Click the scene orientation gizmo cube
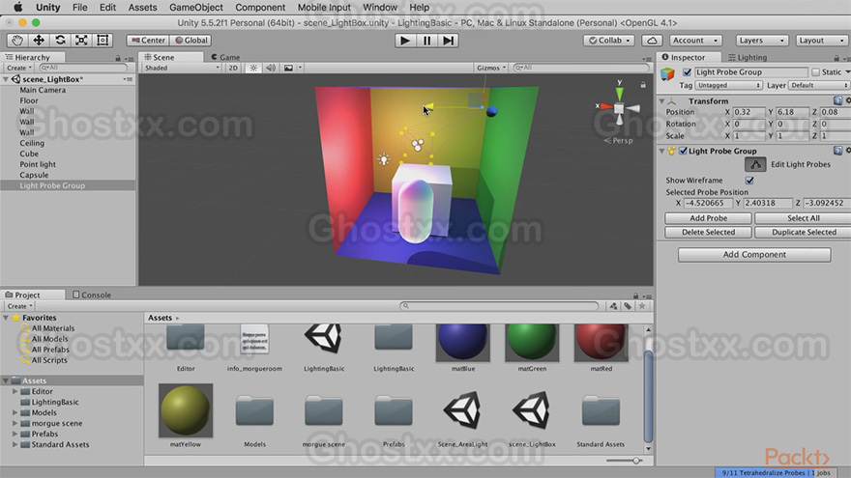The width and height of the screenshot is (851, 478). tap(619, 108)
